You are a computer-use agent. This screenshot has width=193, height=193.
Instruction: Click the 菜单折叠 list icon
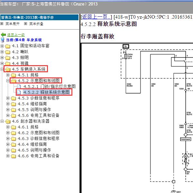[25, 24]
